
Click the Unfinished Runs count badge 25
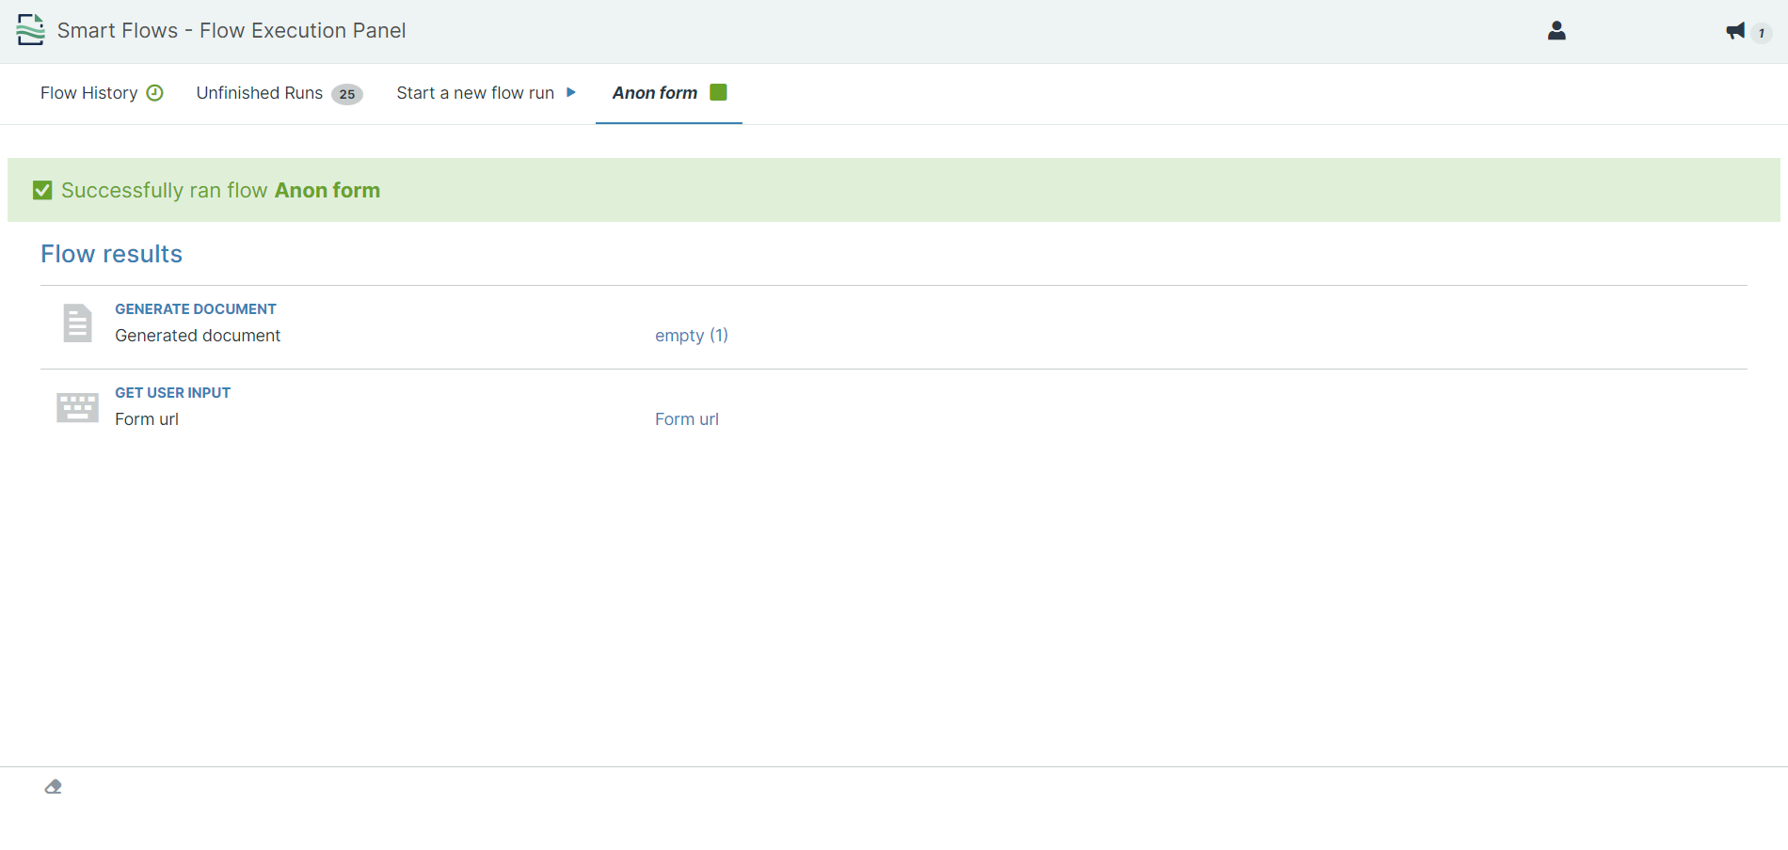pos(347,94)
